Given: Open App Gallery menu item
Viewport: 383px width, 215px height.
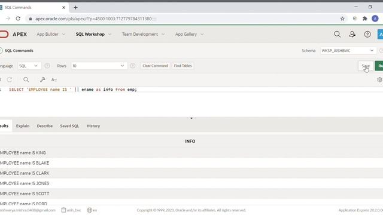Looking at the screenshot, I should pyautogui.click(x=186, y=34).
